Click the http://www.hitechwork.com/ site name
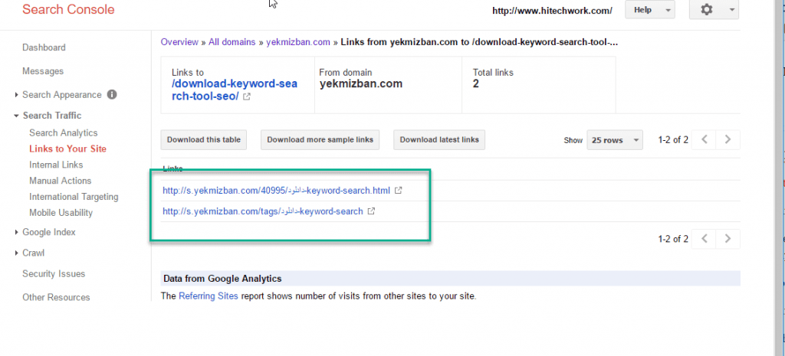 click(552, 11)
